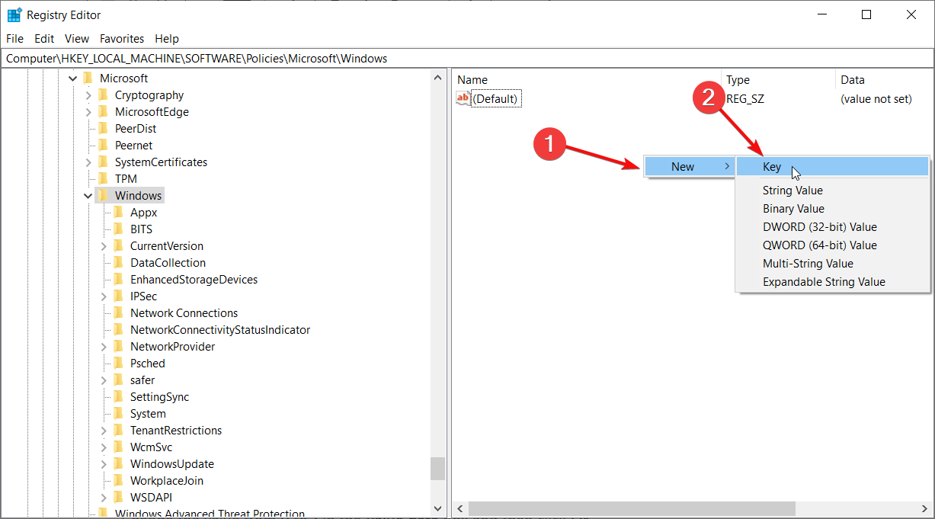Image resolution: width=935 pixels, height=519 pixels.
Task: Click the Peernet folder icon
Action: (103, 146)
